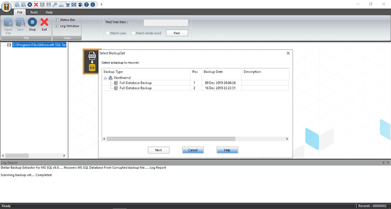391x209 pixels.
Task: Enable the Match whole word checkbox
Action: (133, 33)
